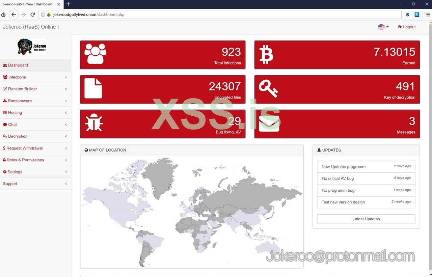Image resolution: width=432 pixels, height=277 pixels.
Task: Click the key icon on the Key of decryption card
Action: 268,88
